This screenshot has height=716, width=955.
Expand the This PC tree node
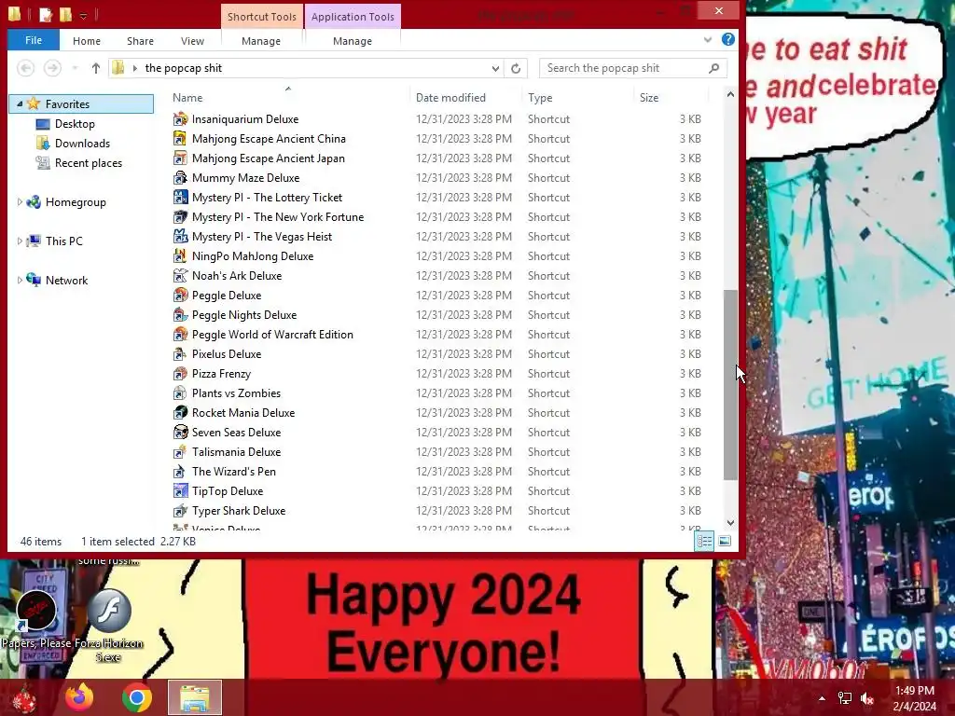click(x=20, y=241)
